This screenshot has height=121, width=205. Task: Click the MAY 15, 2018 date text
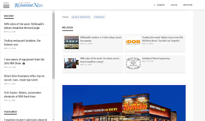(x=86, y=65)
